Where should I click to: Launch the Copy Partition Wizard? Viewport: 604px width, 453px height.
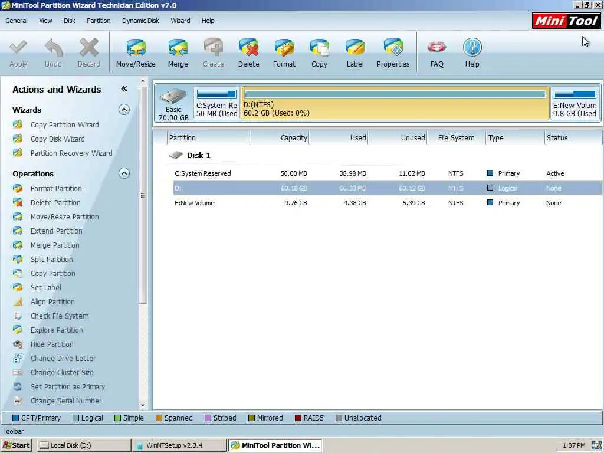coord(65,125)
